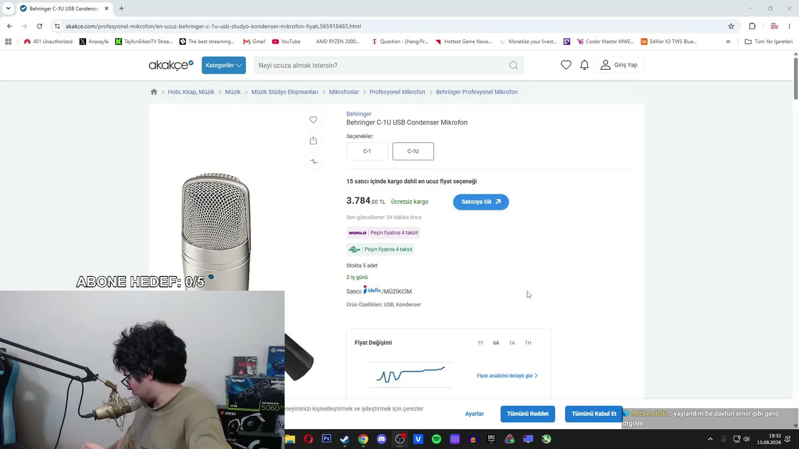Click the Satıcıya Git button
Screen dimensions: 799x449
point(481,202)
